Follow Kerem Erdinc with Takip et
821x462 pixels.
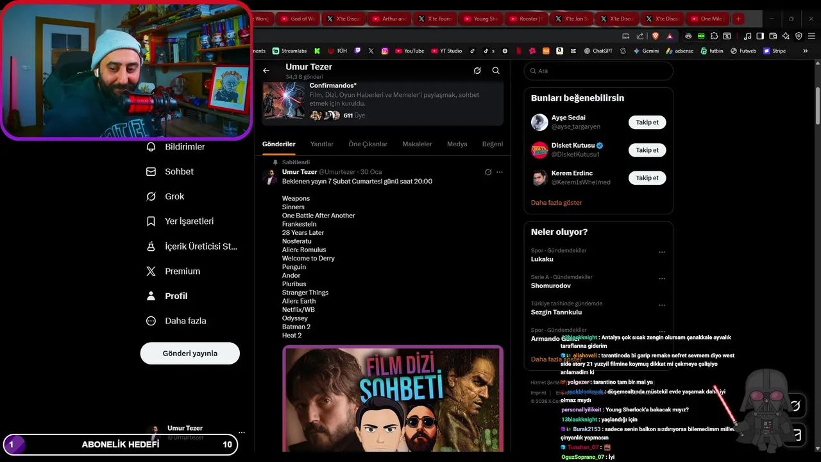[x=647, y=178]
